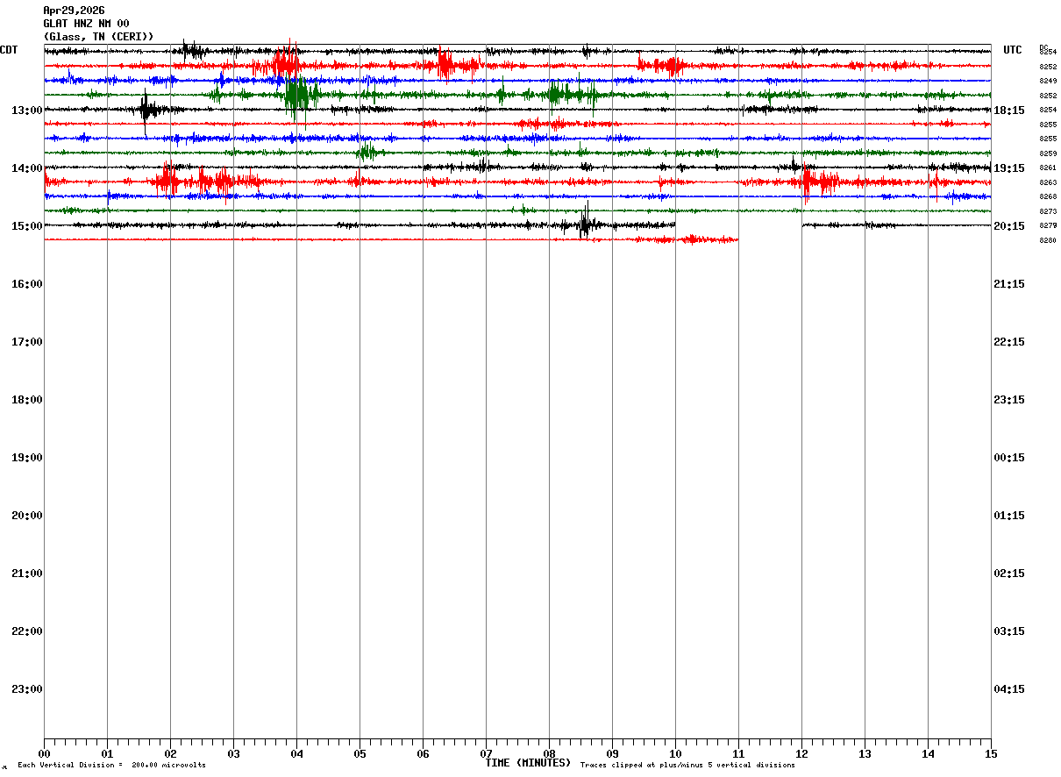
Task: Click the 02 minute axis label
Action: 170,754
